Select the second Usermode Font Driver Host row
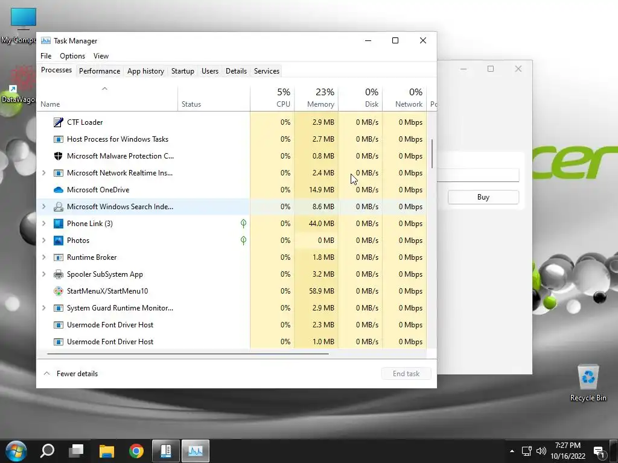 (232, 342)
